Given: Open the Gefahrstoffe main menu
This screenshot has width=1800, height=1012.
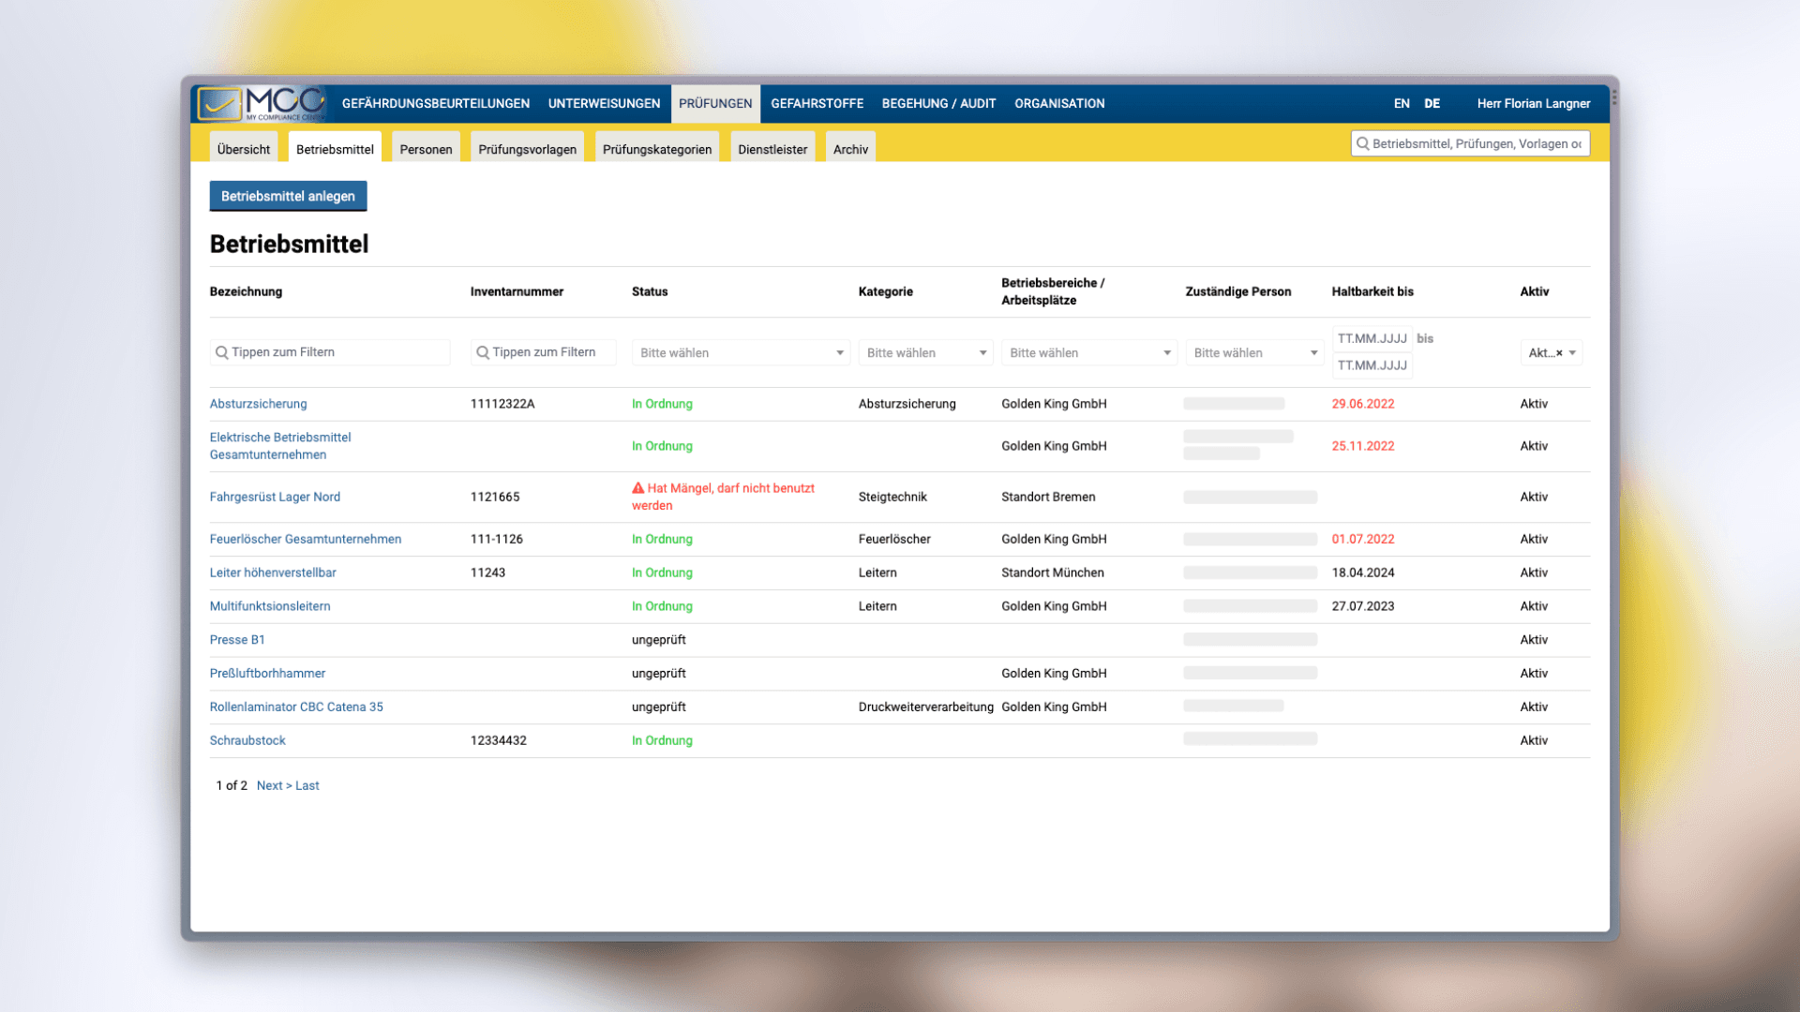Looking at the screenshot, I should 817,103.
